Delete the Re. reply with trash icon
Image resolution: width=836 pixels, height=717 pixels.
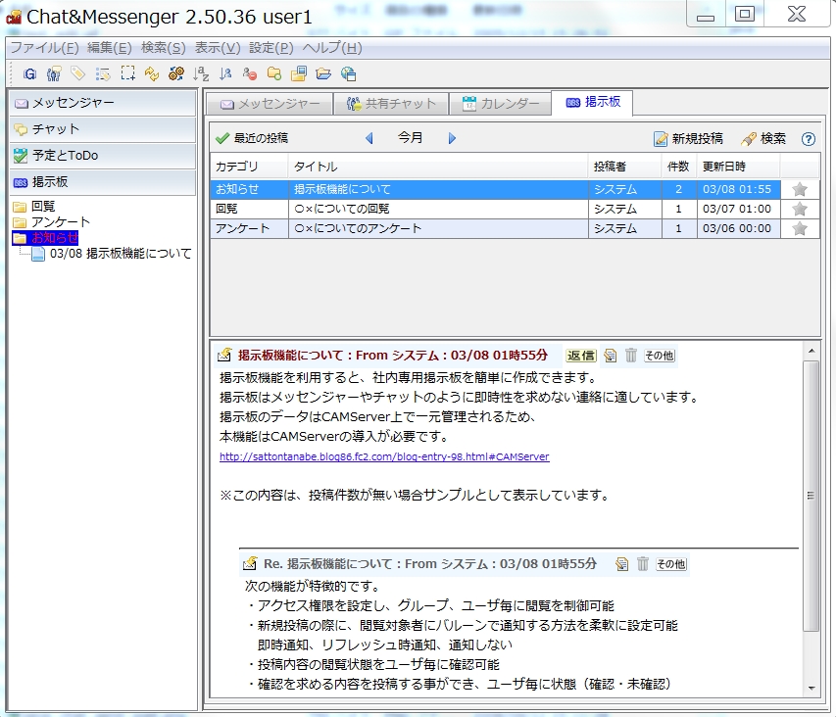(x=643, y=564)
